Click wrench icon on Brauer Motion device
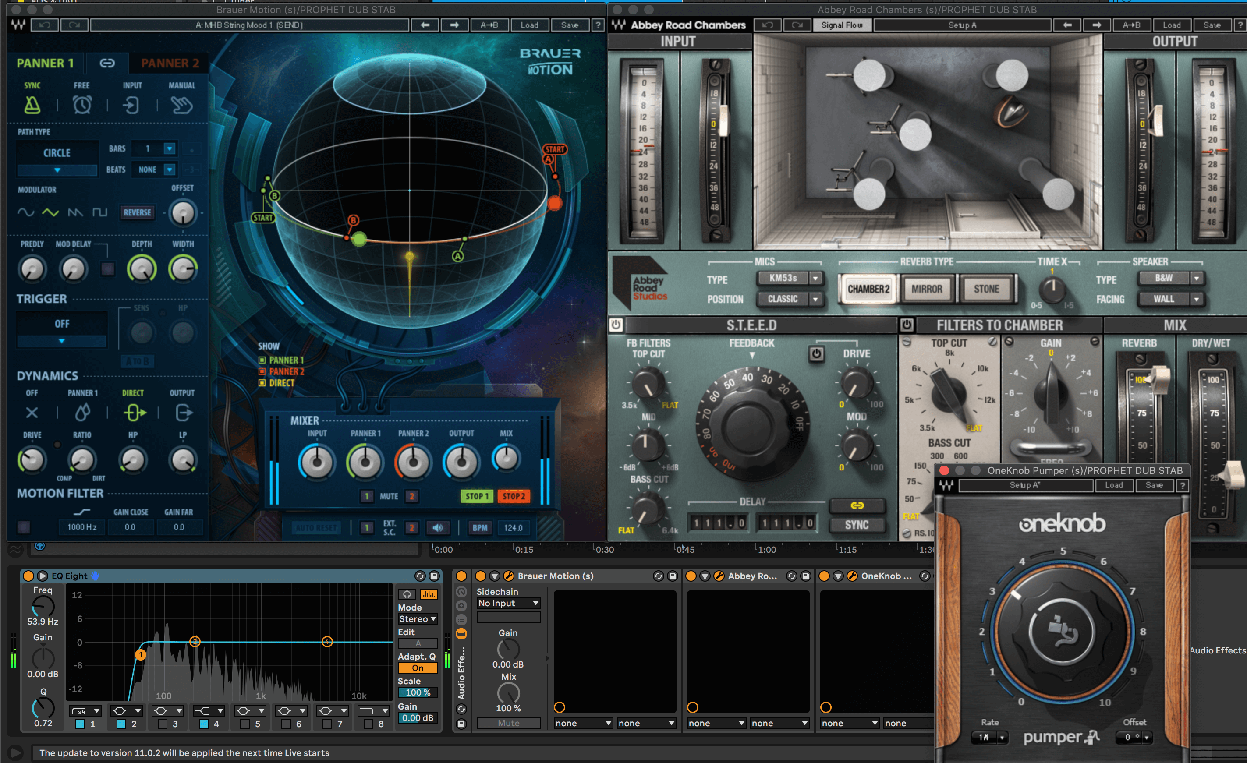The width and height of the screenshot is (1247, 763). pos(509,576)
